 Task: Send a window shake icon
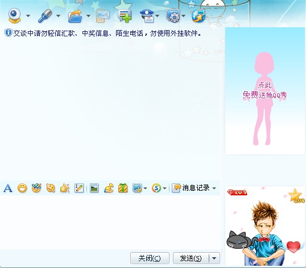pos(51,188)
